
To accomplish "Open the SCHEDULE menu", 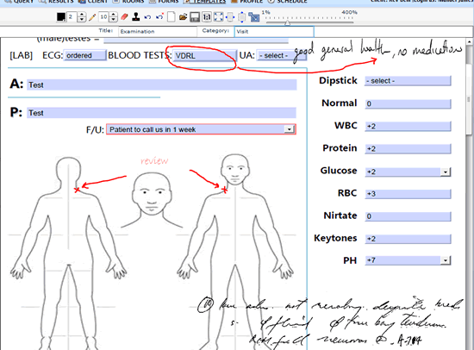I will [x=288, y=2].
